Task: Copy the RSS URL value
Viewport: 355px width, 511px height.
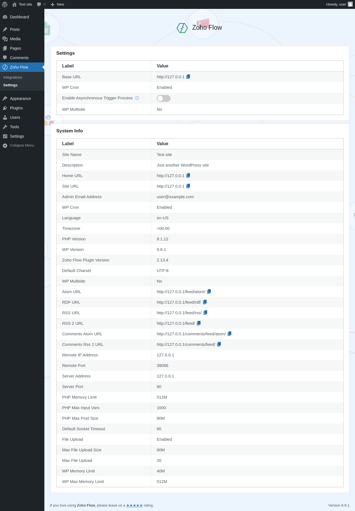Action: [205, 313]
